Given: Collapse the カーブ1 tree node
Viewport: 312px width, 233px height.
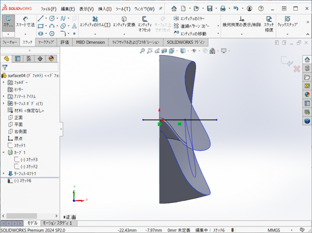Looking at the screenshot, I should [x=4, y=153].
